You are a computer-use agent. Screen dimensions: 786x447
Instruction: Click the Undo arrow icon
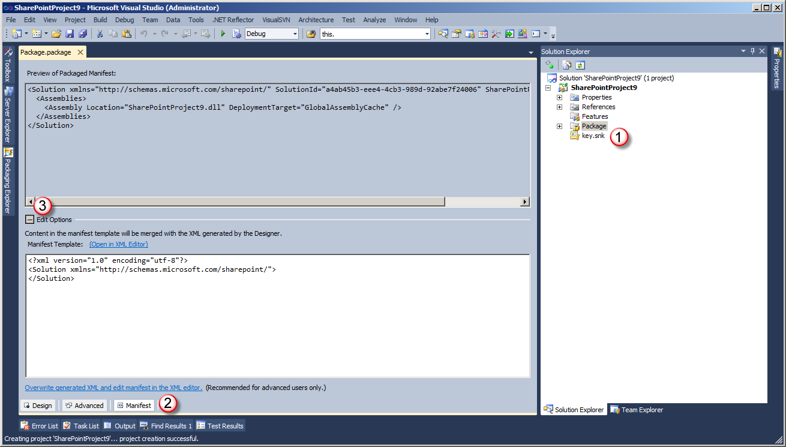144,34
